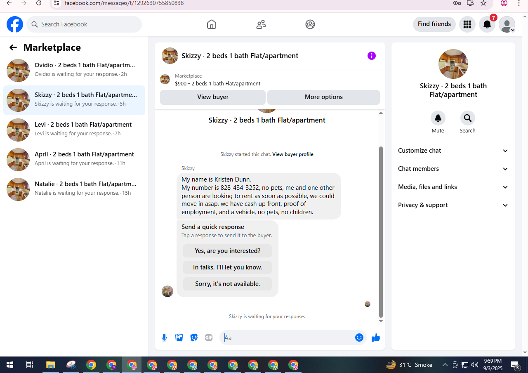Choose a GIF icon

point(209,338)
